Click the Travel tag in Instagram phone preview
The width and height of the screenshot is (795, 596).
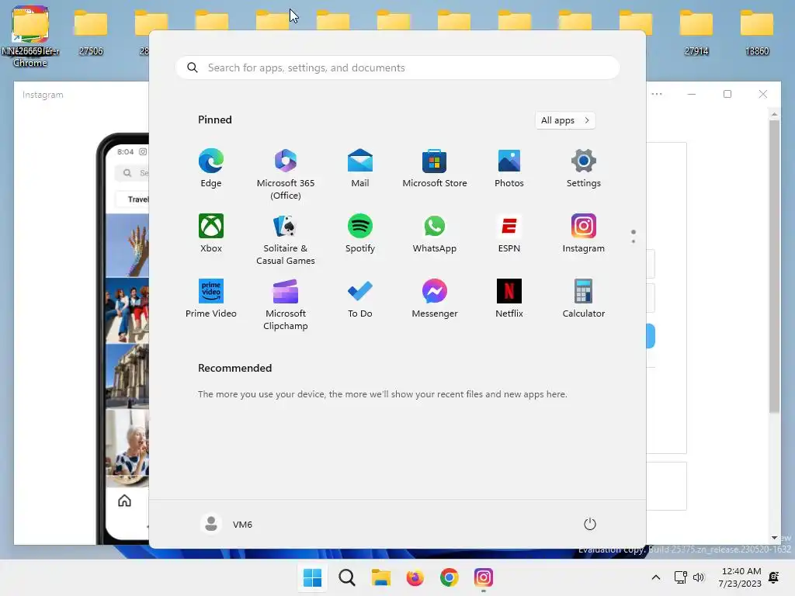coord(137,199)
